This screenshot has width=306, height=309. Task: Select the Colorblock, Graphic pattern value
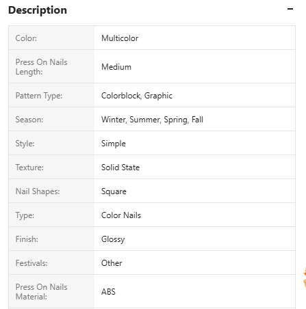[x=137, y=96]
